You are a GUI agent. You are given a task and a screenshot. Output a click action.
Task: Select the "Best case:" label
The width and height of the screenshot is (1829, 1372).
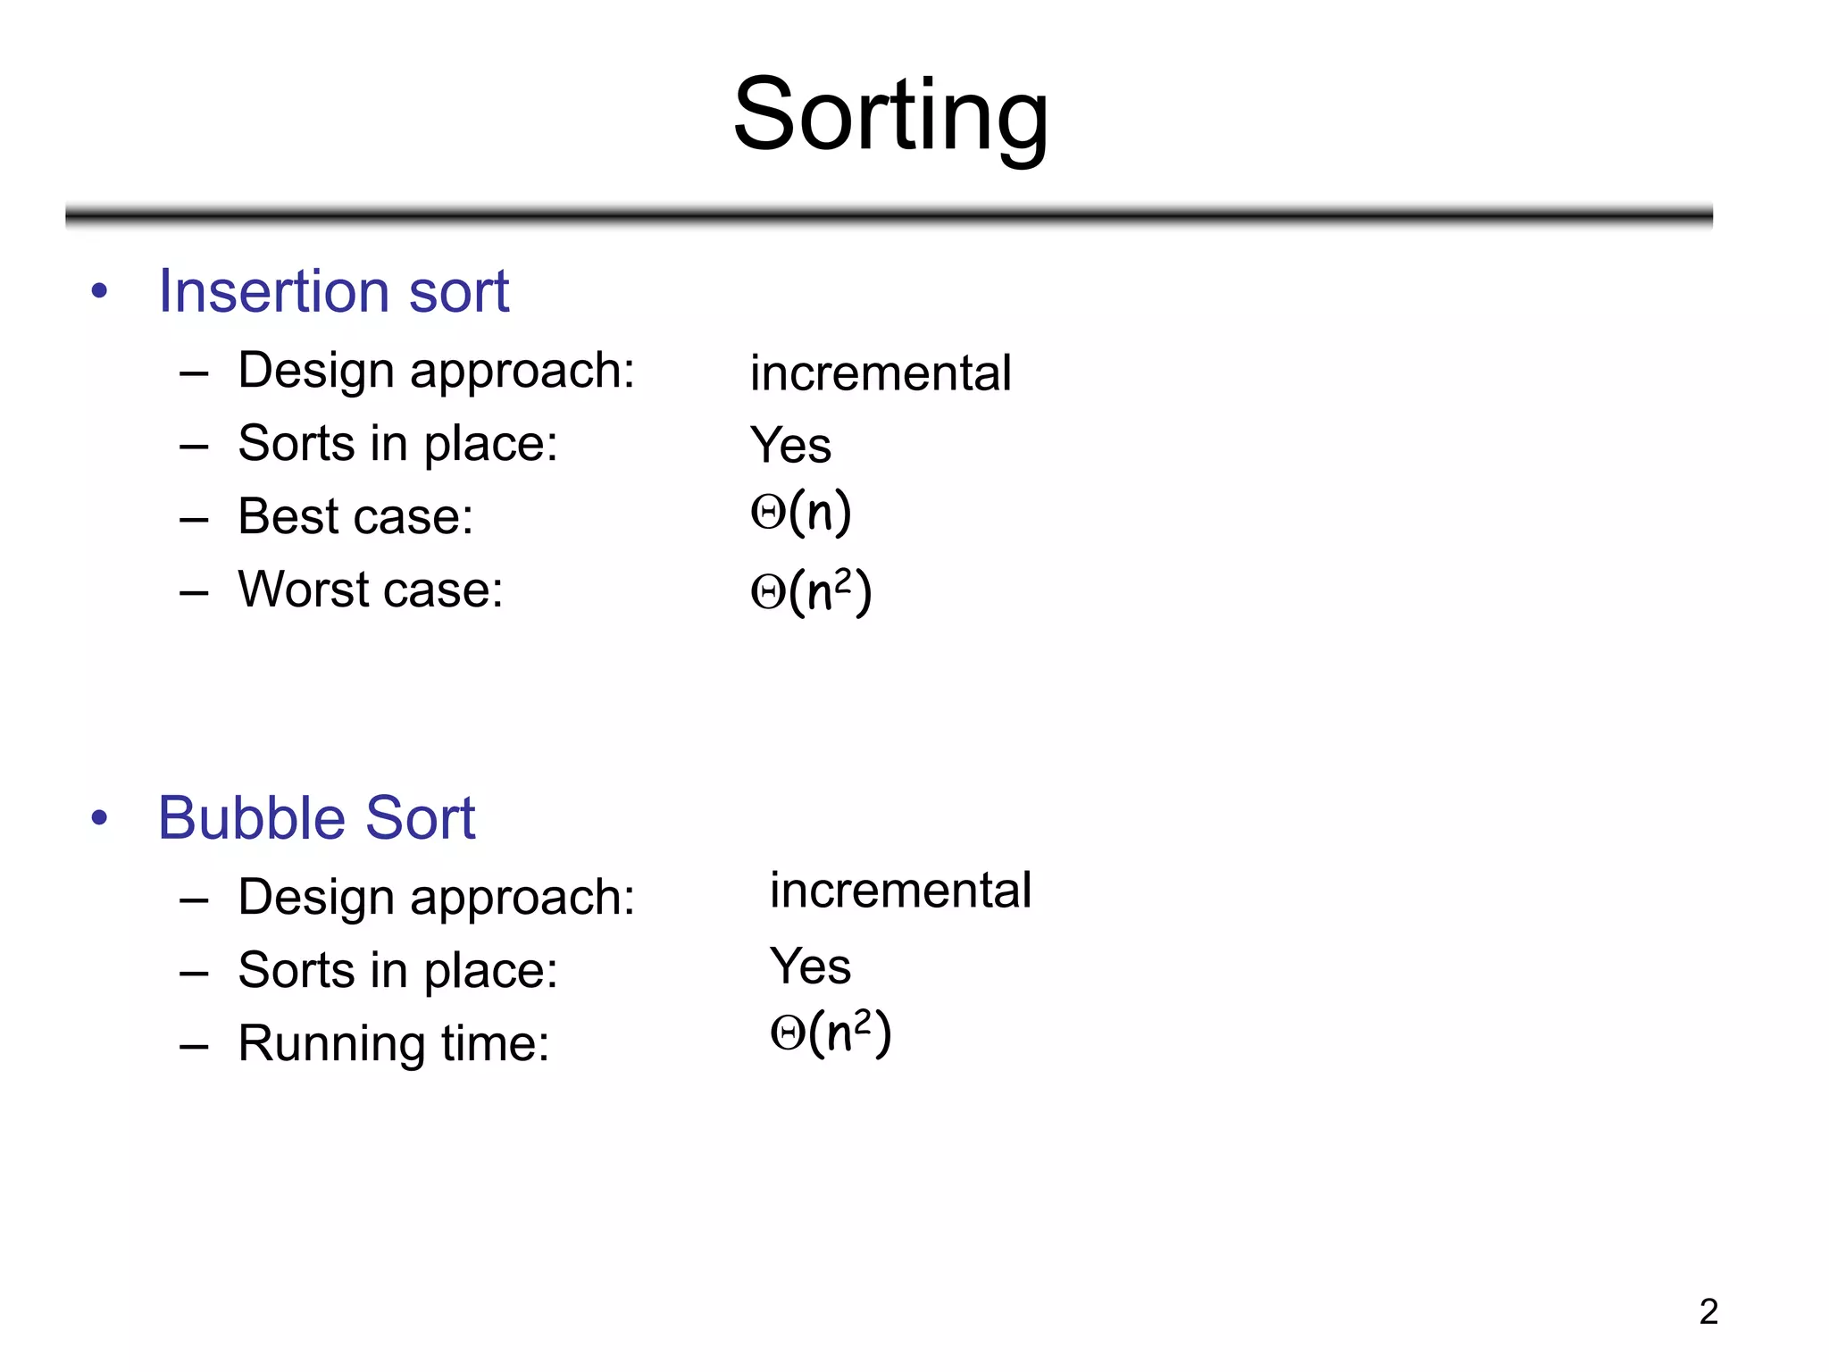point(355,516)
